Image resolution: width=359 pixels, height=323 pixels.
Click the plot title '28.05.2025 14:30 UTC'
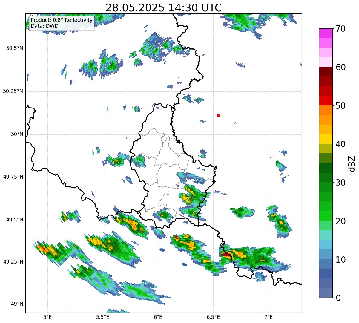[164, 8]
